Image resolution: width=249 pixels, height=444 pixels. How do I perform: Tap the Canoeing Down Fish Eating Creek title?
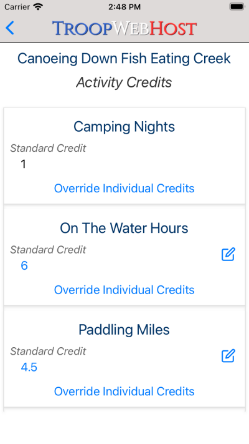[x=125, y=58]
